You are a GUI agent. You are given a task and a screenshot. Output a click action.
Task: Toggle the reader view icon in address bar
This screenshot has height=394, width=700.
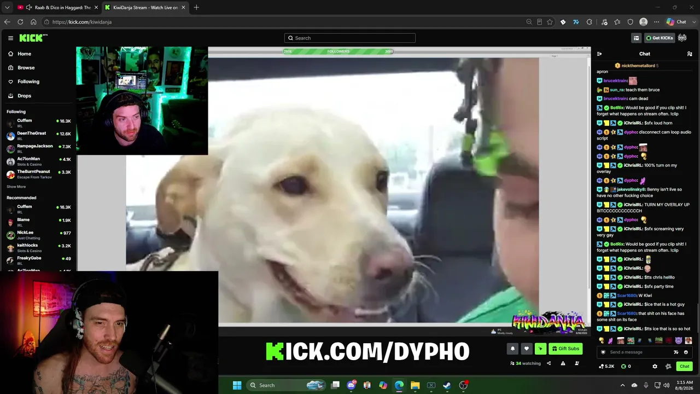539,22
